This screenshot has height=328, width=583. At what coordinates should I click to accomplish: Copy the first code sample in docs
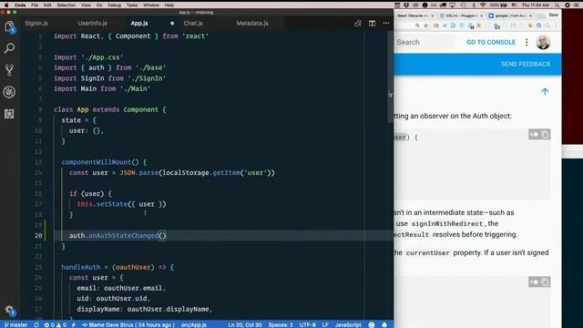(545, 134)
